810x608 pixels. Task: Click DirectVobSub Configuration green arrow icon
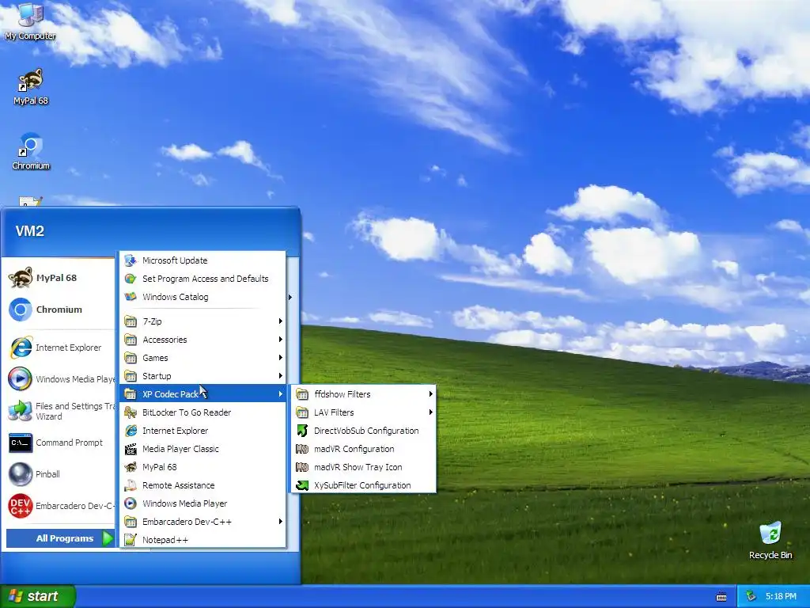(x=301, y=431)
